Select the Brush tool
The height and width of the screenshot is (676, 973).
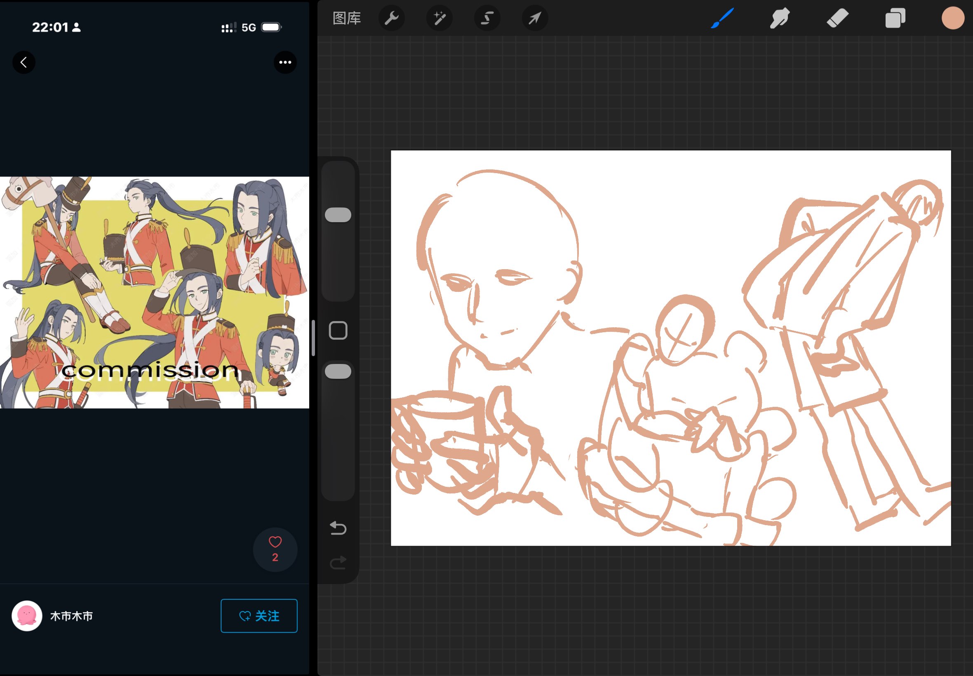point(722,18)
